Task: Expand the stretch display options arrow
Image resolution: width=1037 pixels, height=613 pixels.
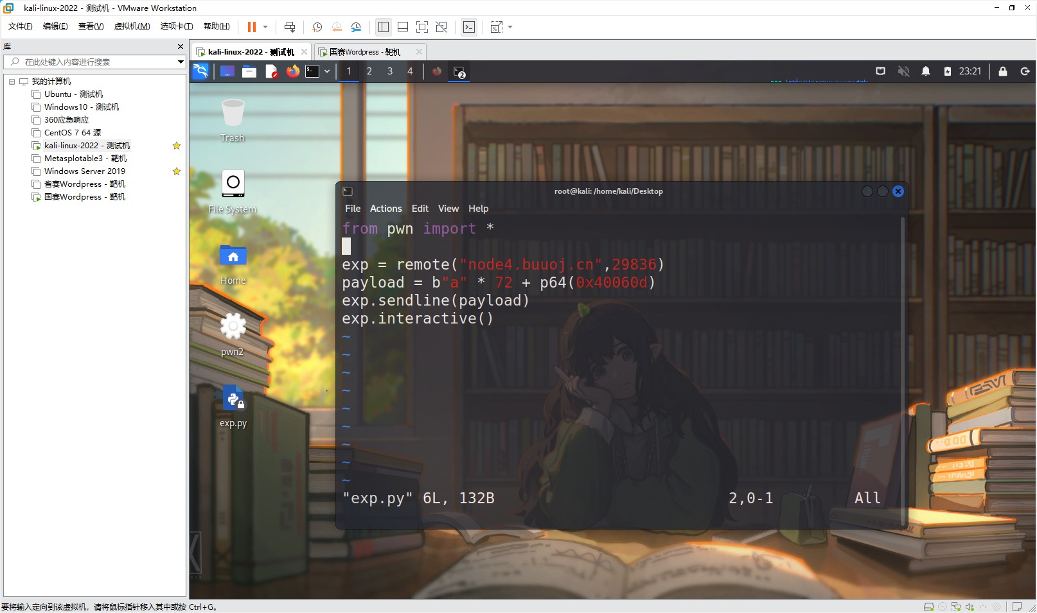Action: click(510, 27)
